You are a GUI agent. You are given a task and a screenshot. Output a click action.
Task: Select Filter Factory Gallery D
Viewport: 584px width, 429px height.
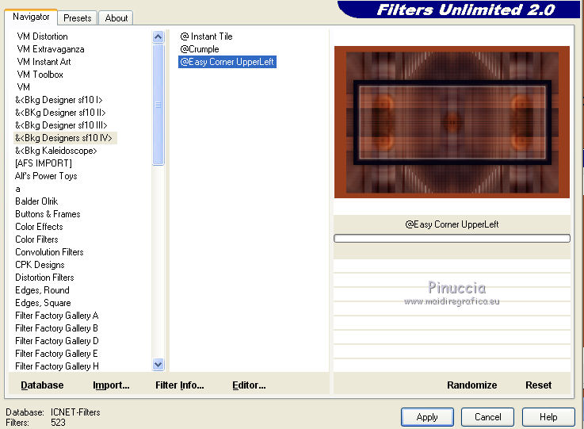tap(57, 341)
